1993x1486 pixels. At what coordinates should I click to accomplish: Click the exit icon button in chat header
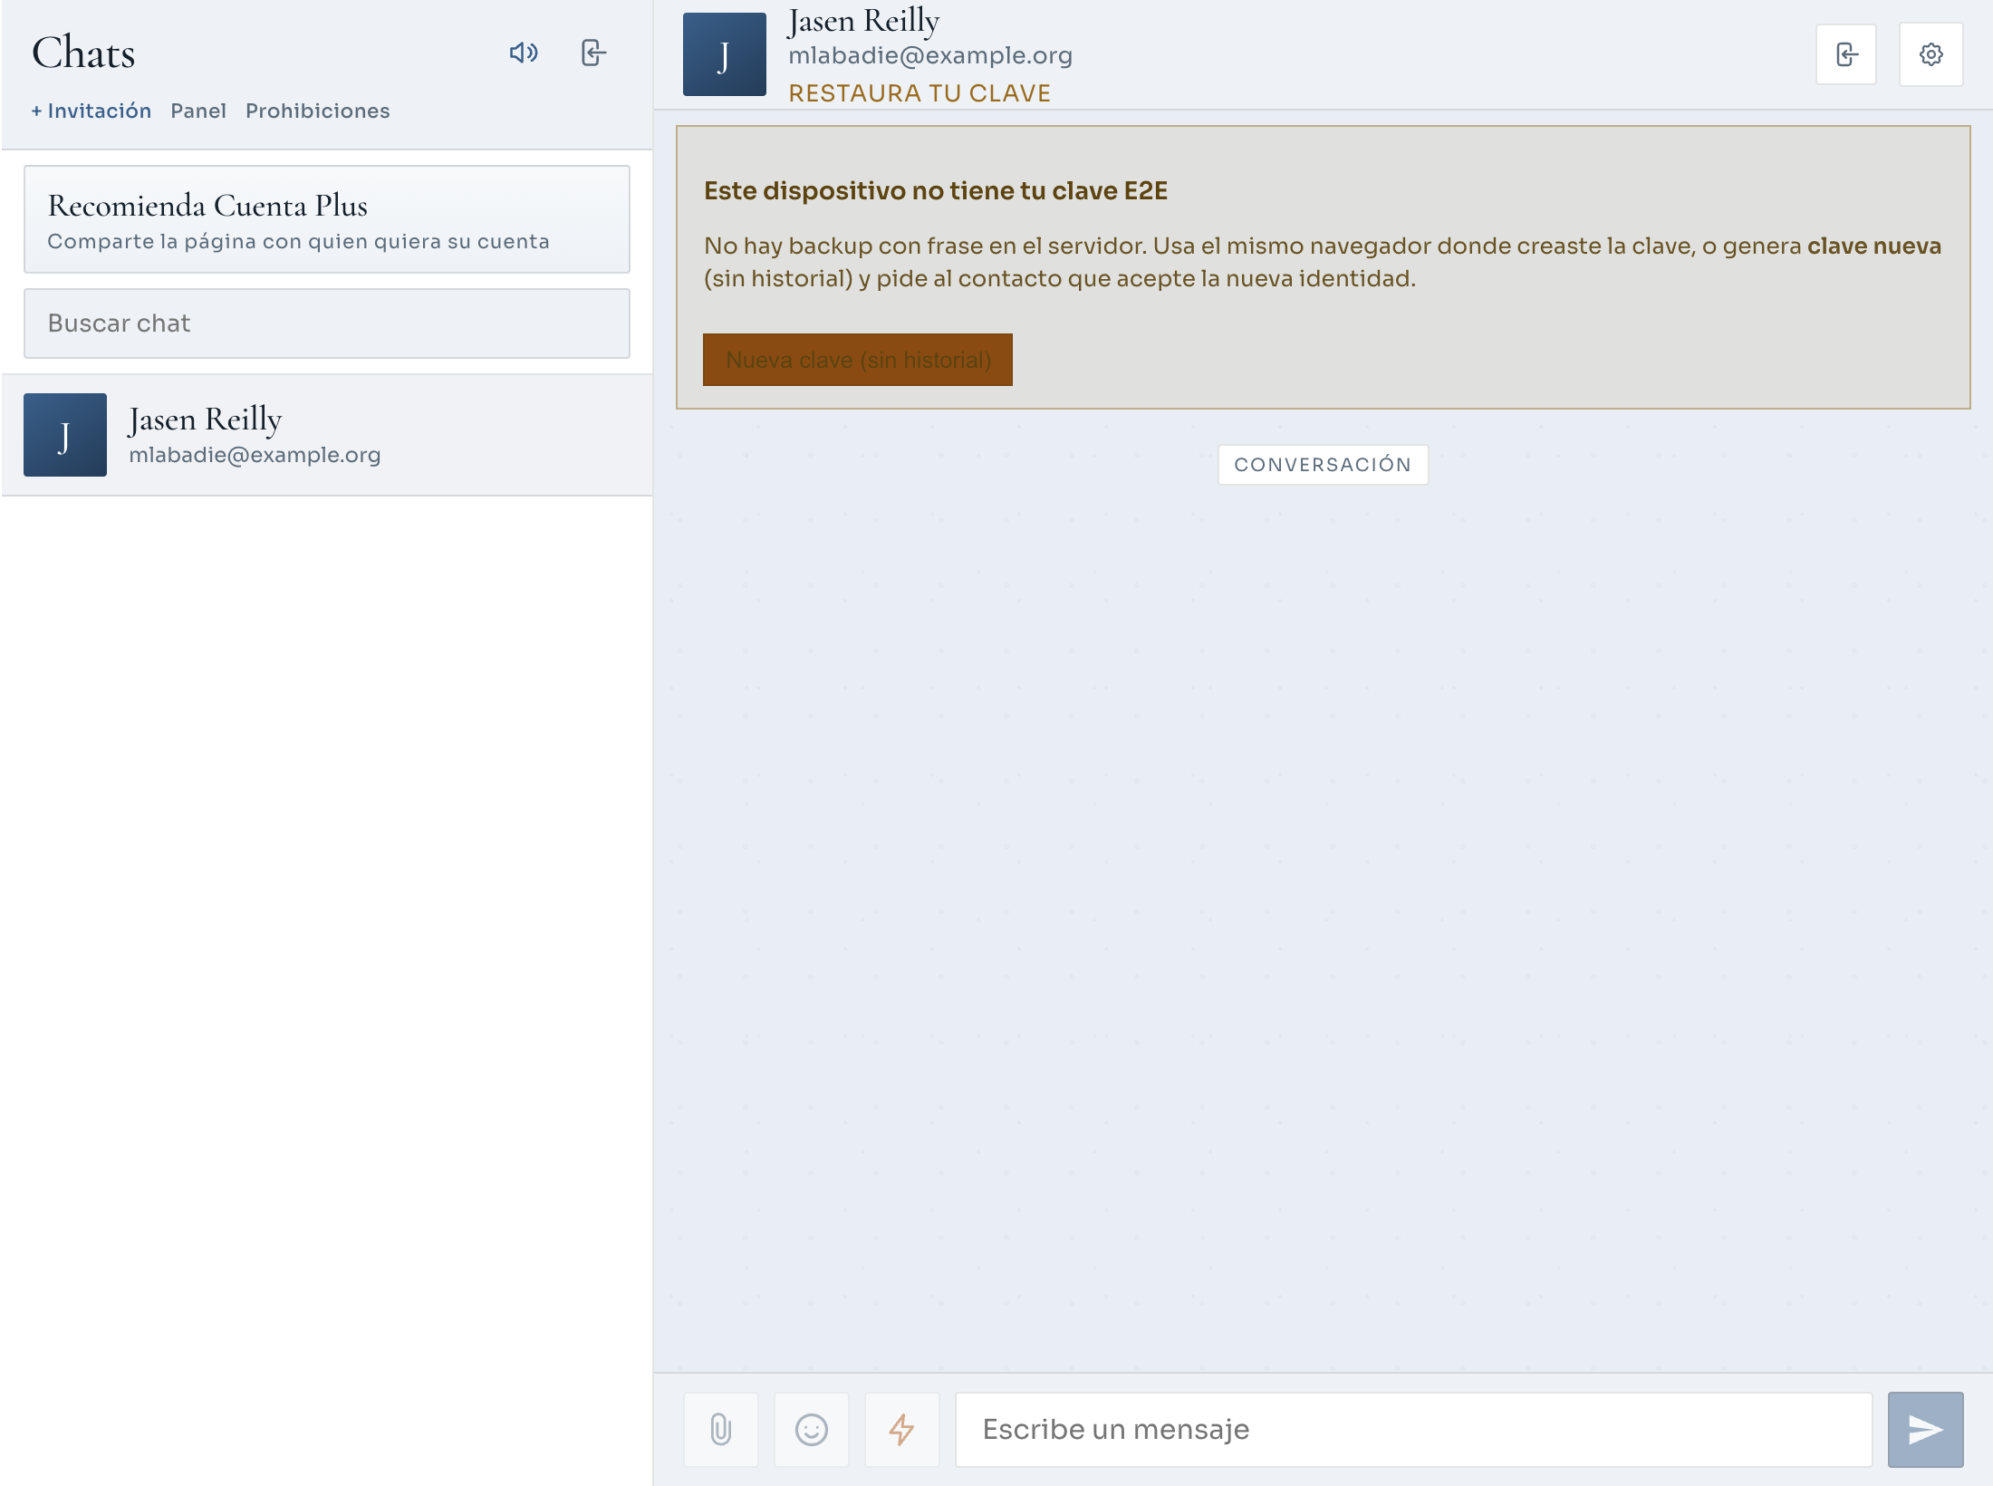click(1846, 54)
